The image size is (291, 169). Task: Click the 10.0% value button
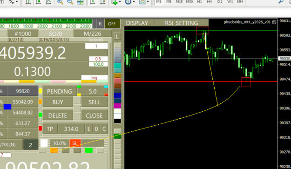[60, 143]
